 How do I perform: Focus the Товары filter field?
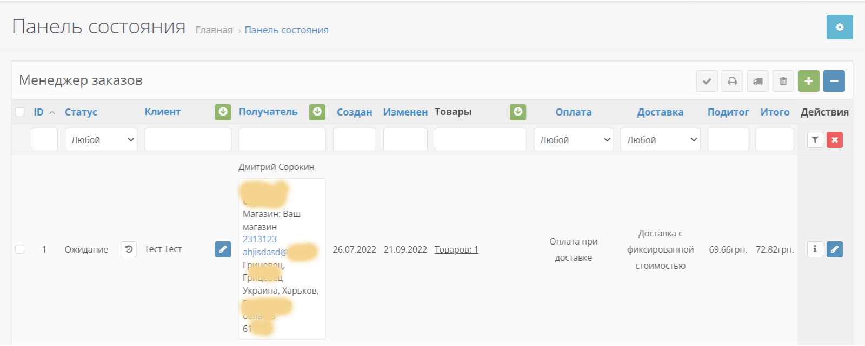click(x=481, y=140)
